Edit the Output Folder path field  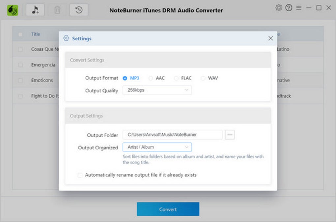click(173, 135)
